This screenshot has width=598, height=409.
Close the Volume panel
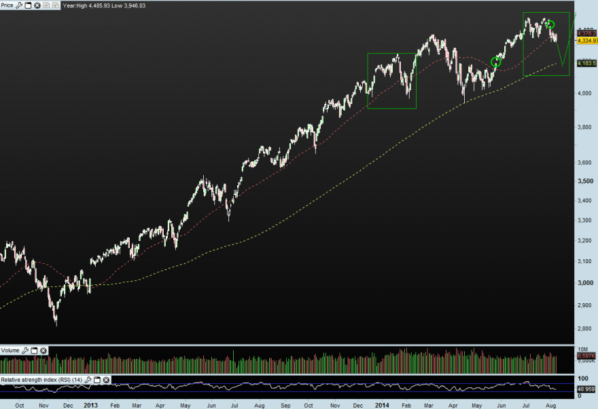pos(43,351)
